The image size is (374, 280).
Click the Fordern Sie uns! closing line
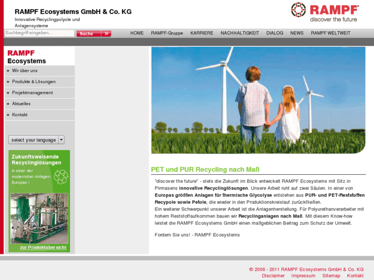tap(197, 235)
